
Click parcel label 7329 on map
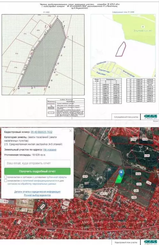(x=25, y=201)
